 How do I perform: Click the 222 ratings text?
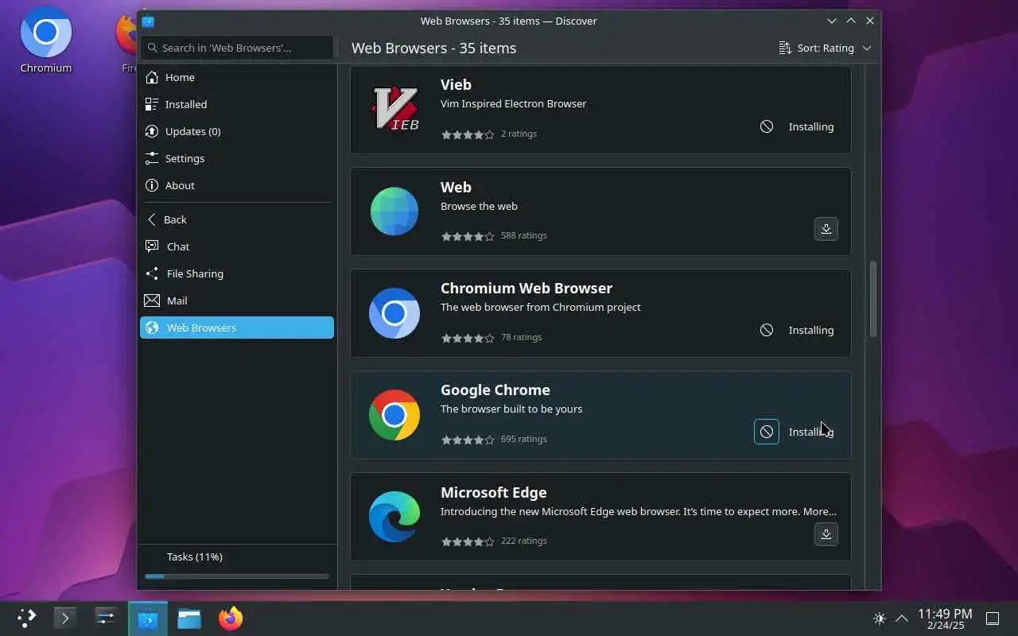pyautogui.click(x=523, y=541)
